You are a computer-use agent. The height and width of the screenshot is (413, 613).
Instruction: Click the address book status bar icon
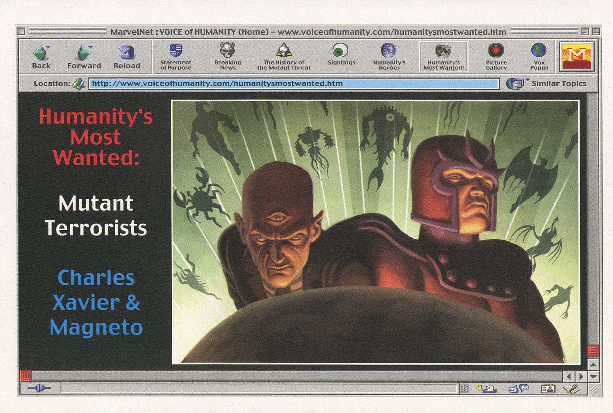click(548, 389)
